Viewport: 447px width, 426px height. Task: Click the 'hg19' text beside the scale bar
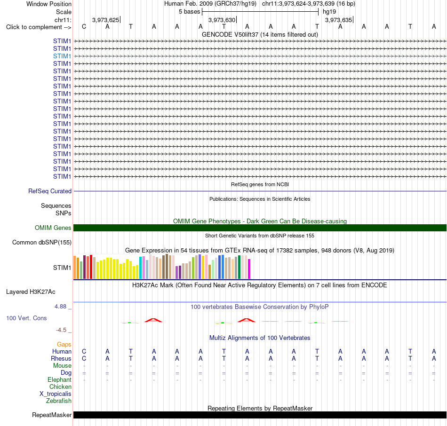329,12
